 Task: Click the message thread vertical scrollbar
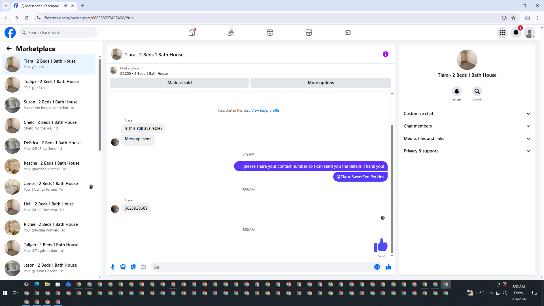392,189
